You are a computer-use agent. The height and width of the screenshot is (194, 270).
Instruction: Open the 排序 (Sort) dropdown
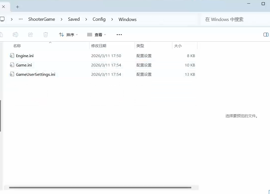pos(69,34)
